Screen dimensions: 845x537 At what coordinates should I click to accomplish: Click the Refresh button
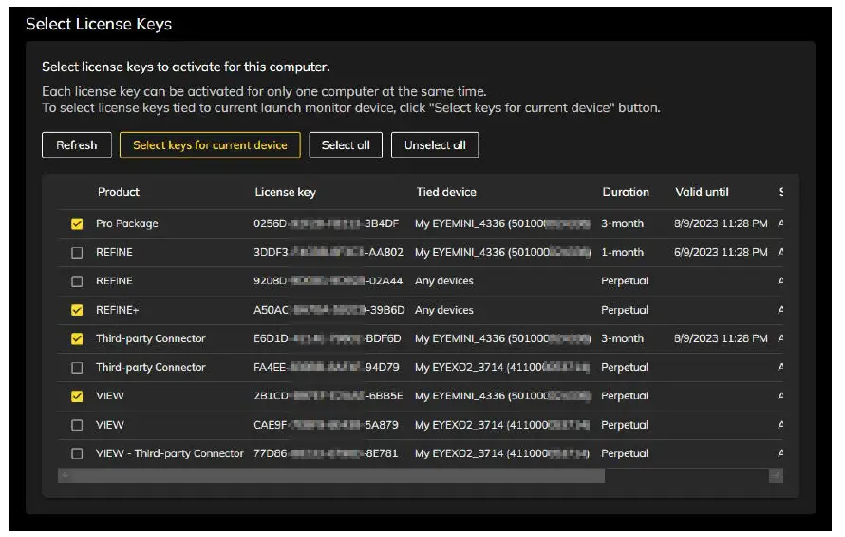point(77,145)
